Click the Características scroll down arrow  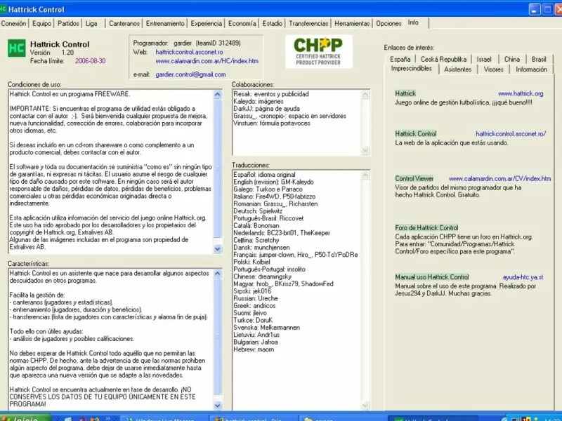218,406
